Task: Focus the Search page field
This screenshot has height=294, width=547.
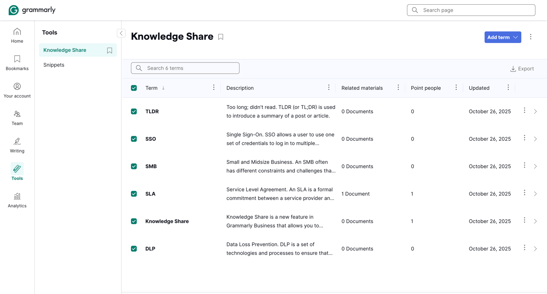Action: [x=471, y=10]
